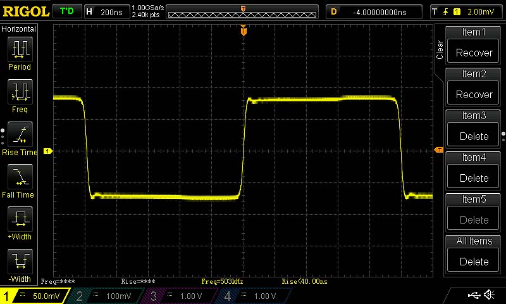Click the waveform memory overview bar
506x304 pixels.
pos(242,12)
